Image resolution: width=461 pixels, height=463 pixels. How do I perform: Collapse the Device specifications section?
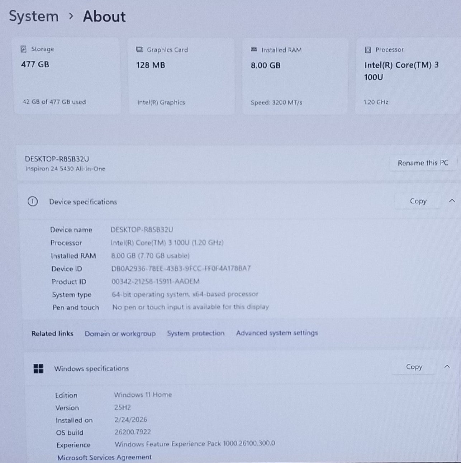tap(452, 201)
